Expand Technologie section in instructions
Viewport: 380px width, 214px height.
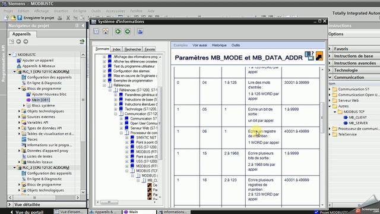coord(330,70)
